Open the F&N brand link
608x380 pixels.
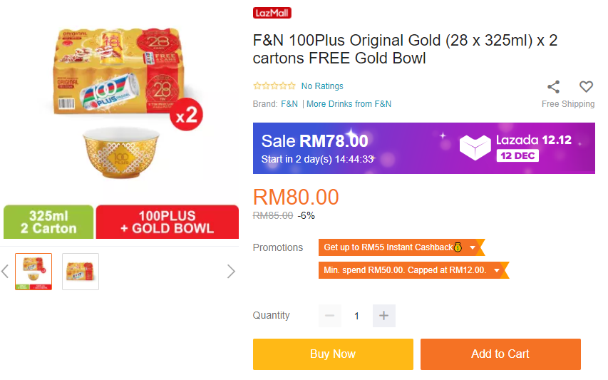[x=289, y=104]
